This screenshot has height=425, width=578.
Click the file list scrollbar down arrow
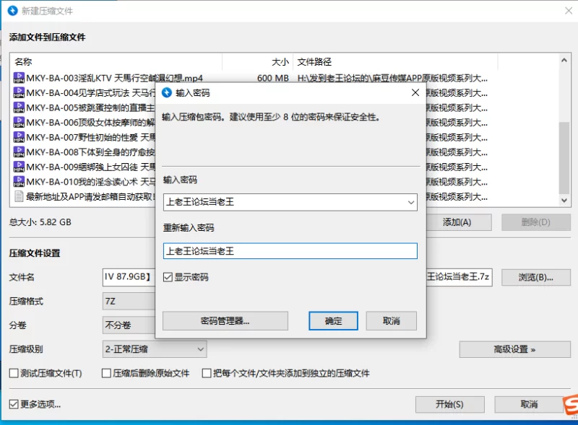click(564, 201)
